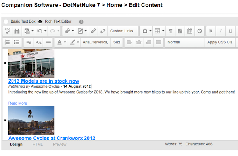The image size is (238, 156).
Task: Insert a bulleted list
Action: coord(17,42)
